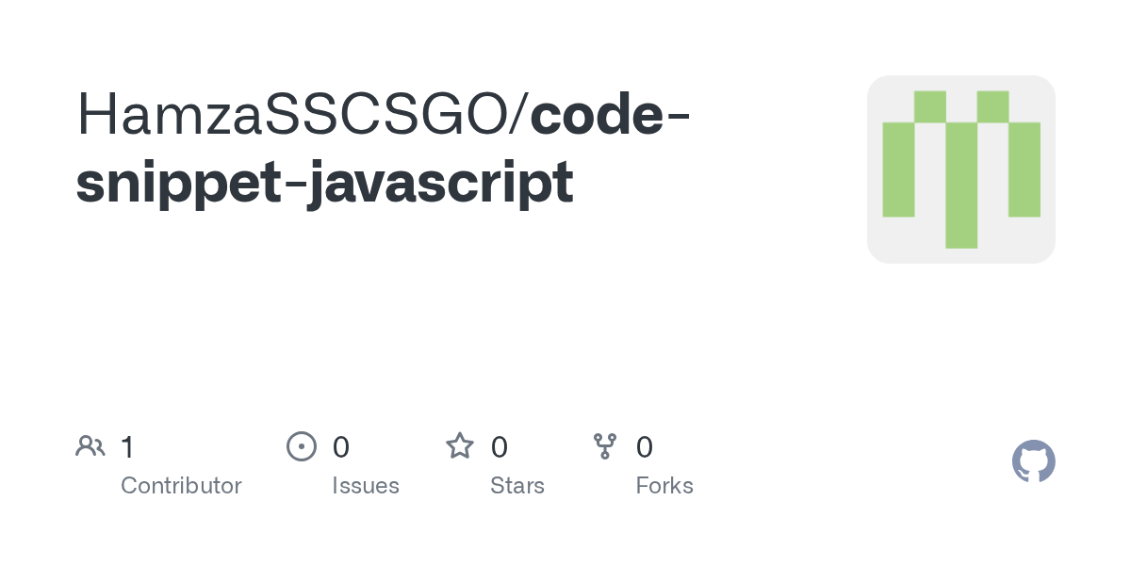The height and width of the screenshot is (565, 1131).
Task: Select the 'Contributor' label
Action: [181, 486]
